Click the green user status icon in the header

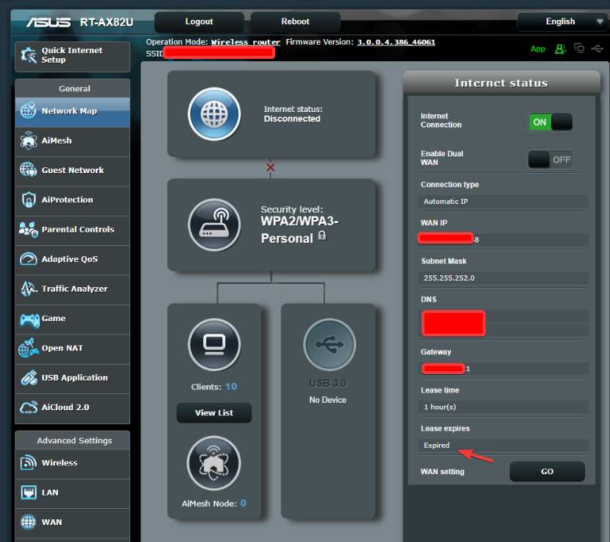coord(560,49)
